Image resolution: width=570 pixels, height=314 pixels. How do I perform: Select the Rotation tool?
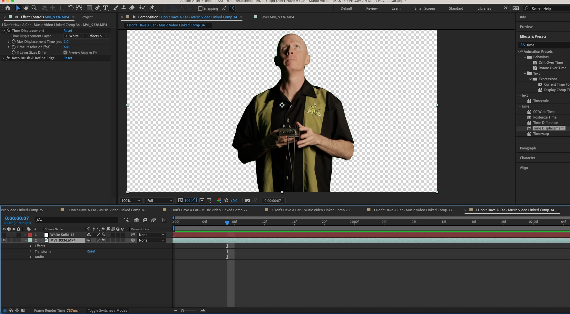click(71, 8)
